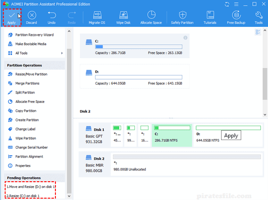Open the Tools toolbar menu
Viewport: 268px width, 200px height.
coord(259,17)
